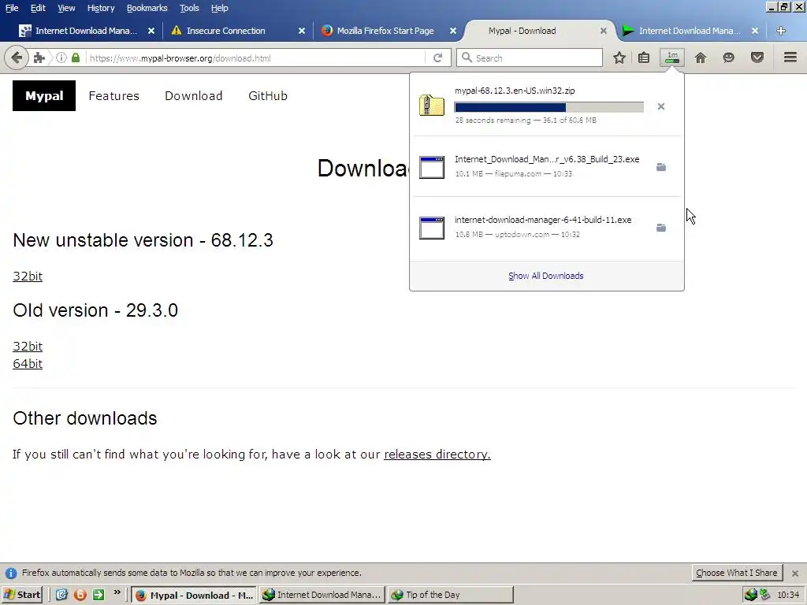Download 64bit of old version 29.3.0
The height and width of the screenshot is (605, 807).
coord(28,364)
